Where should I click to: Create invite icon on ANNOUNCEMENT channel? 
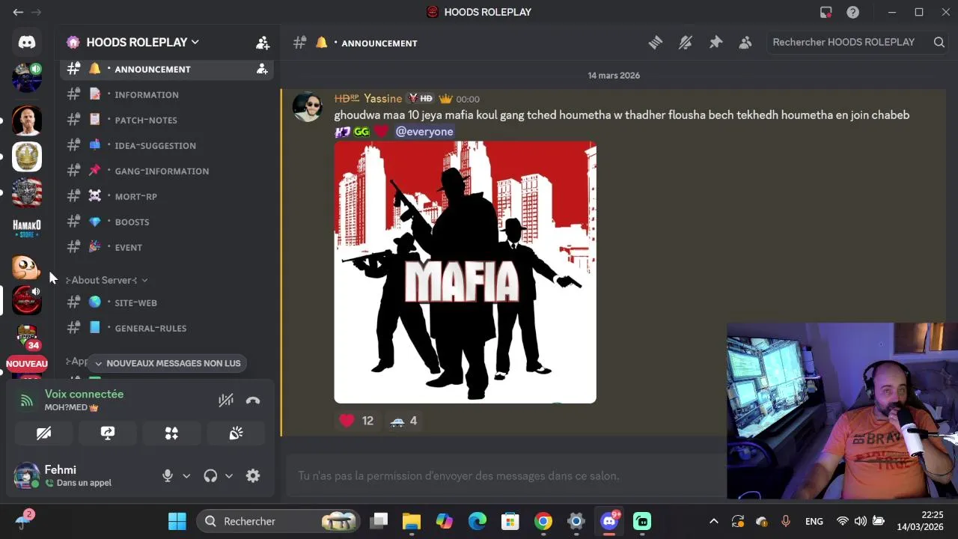click(x=262, y=69)
